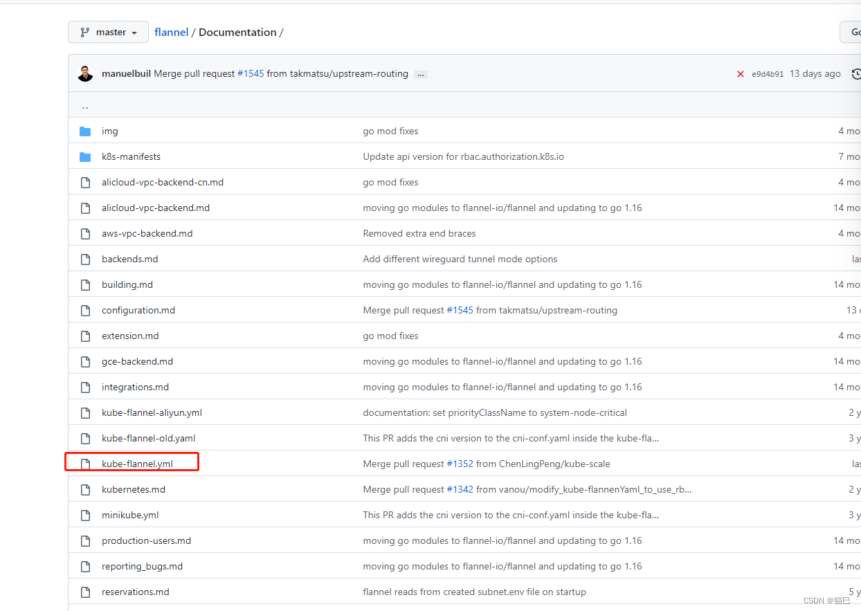Open extension.md

tap(130, 336)
